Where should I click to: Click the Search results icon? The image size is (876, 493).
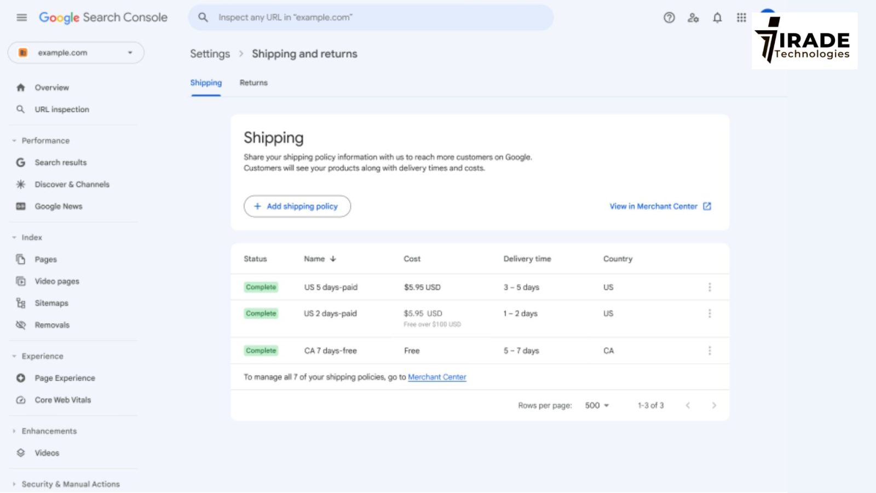click(20, 162)
